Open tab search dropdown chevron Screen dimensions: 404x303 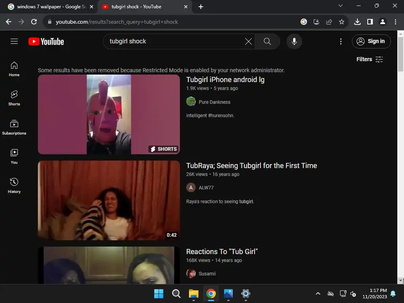[340, 6]
